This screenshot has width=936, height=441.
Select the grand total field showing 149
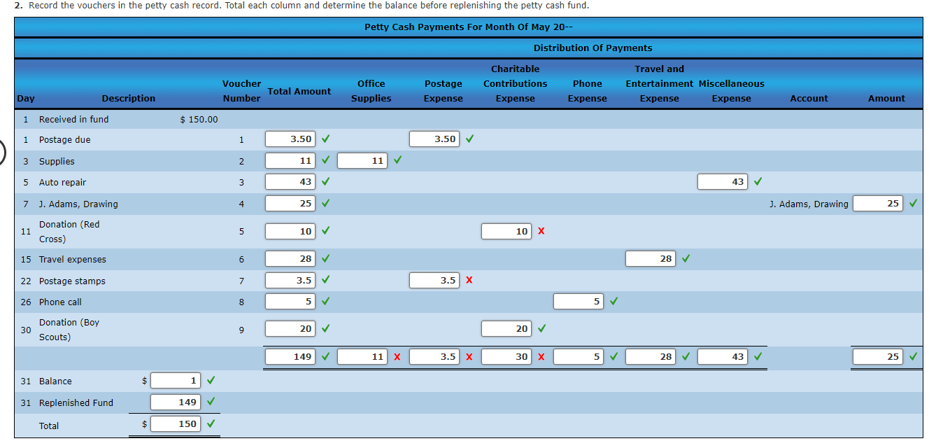(x=290, y=356)
